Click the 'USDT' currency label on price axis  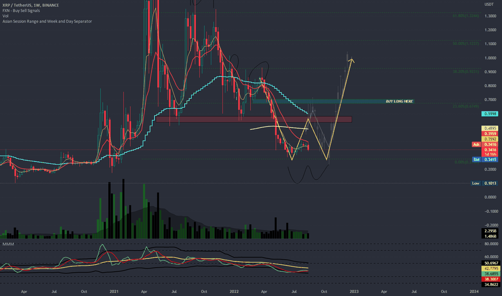pyautogui.click(x=489, y=4)
